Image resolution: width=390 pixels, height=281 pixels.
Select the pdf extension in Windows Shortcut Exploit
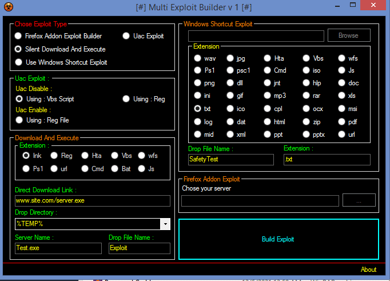[342, 122]
